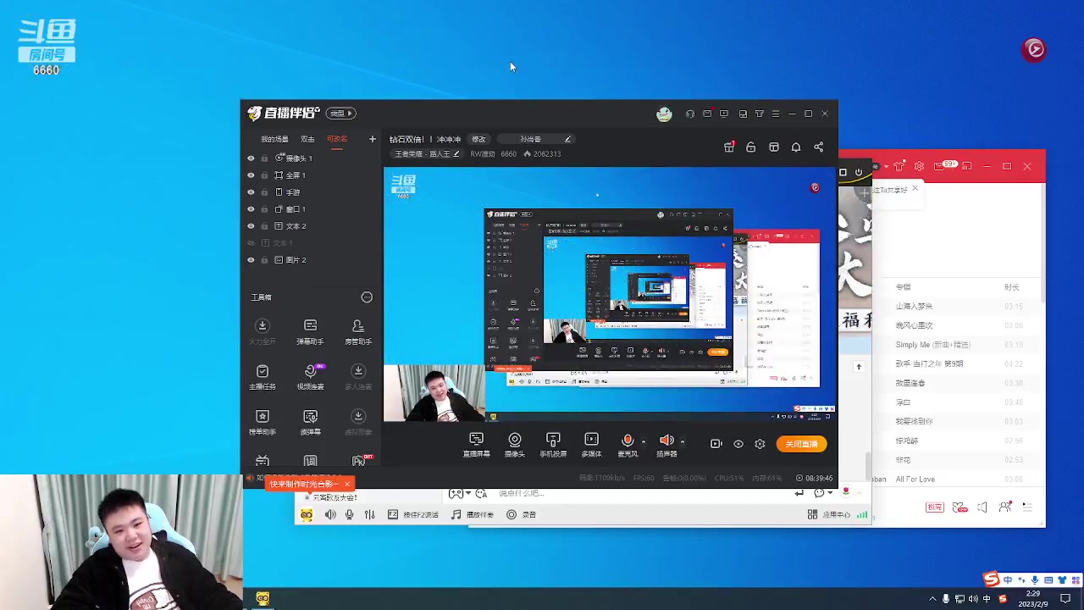Open the 工具箱 more options circle
Image resolution: width=1084 pixels, height=610 pixels.
(367, 297)
